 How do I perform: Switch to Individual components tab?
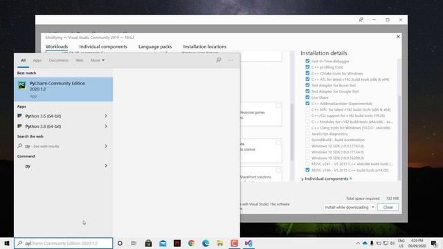coord(103,46)
